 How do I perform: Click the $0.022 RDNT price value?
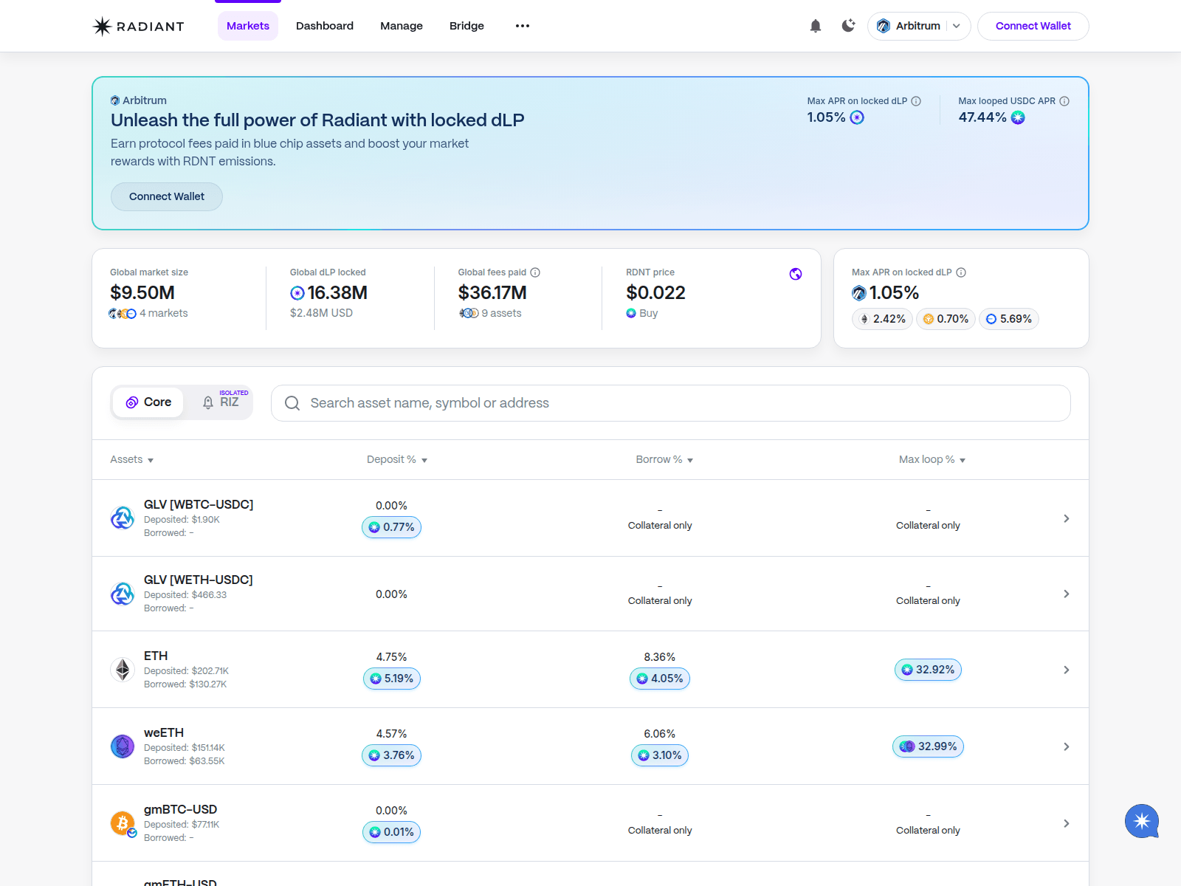coord(655,293)
